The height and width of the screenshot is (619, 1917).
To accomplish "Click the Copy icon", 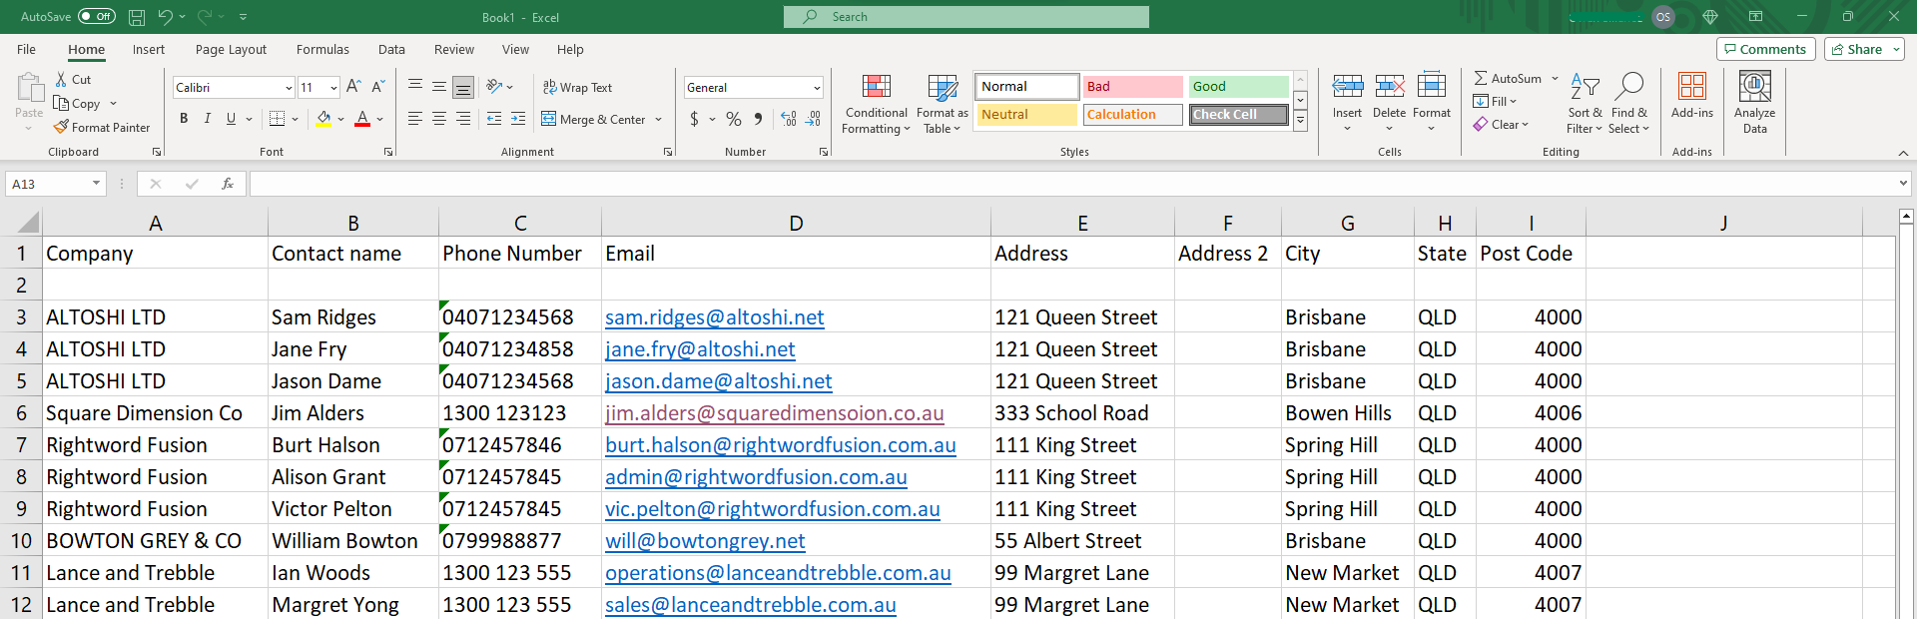I will pyautogui.click(x=61, y=104).
